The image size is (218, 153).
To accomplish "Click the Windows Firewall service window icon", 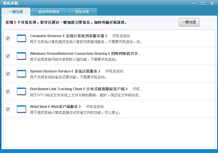I will pyautogui.click(x=21, y=56).
